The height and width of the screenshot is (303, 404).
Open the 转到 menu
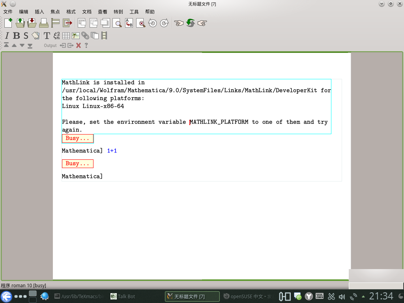[118, 11]
